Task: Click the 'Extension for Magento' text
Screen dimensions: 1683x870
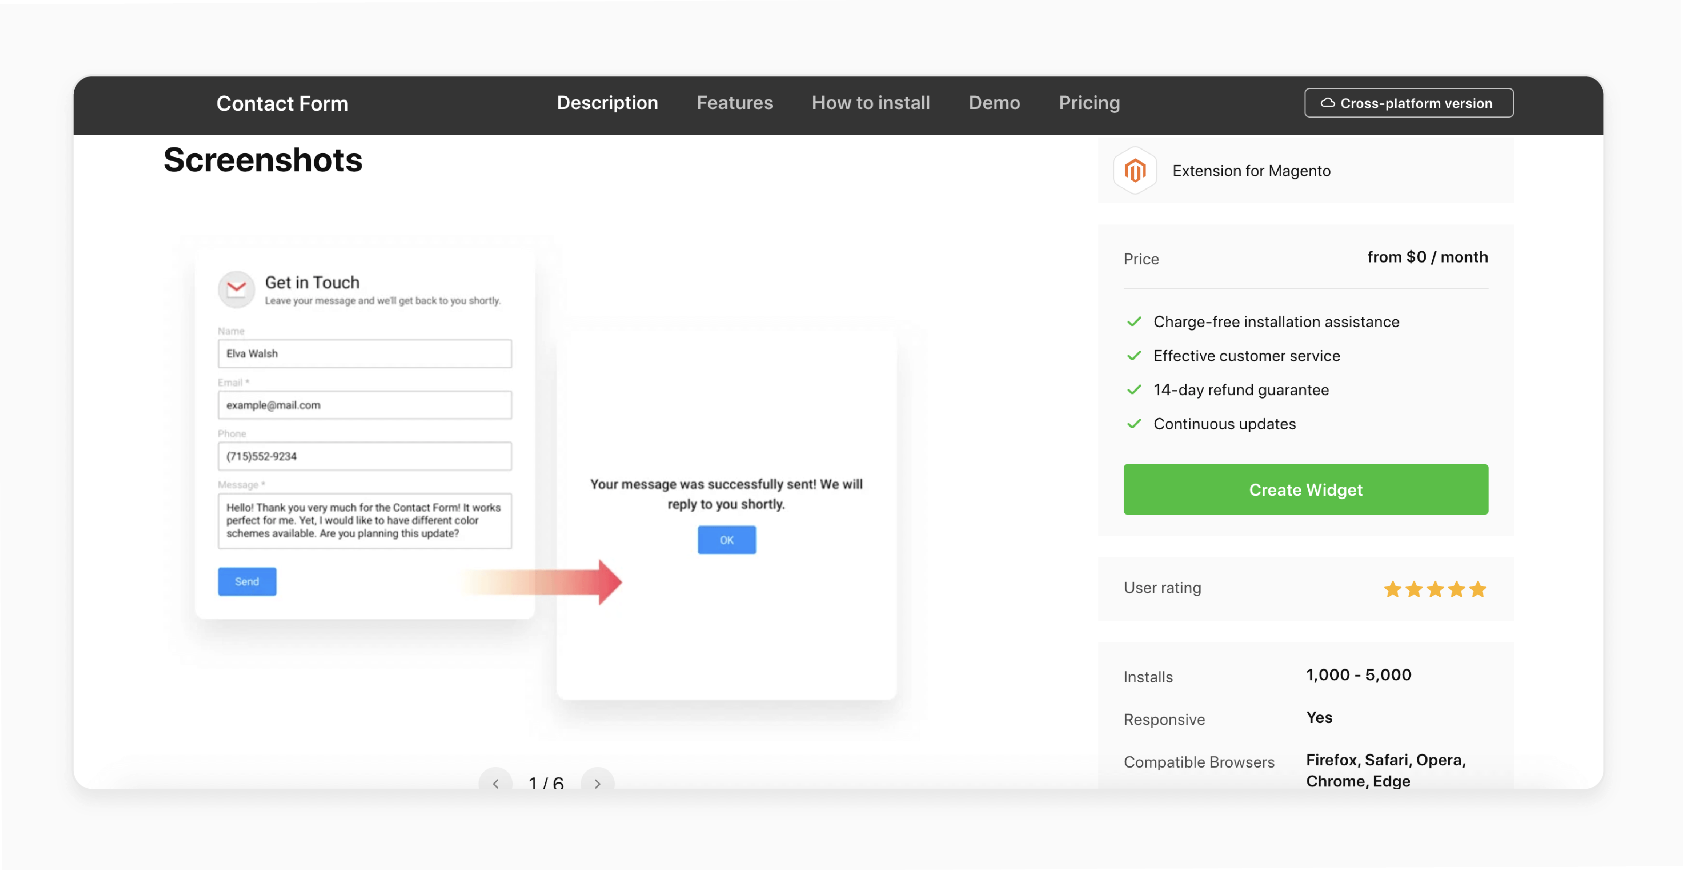Action: (1251, 171)
